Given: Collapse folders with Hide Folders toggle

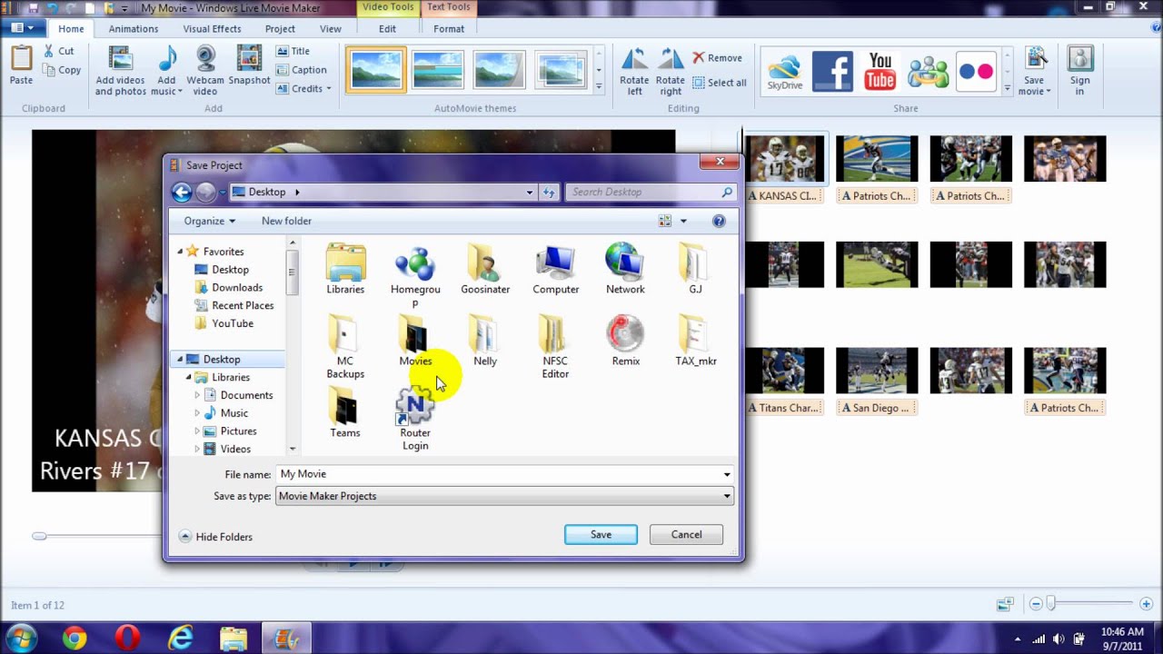Looking at the screenshot, I should [x=215, y=537].
